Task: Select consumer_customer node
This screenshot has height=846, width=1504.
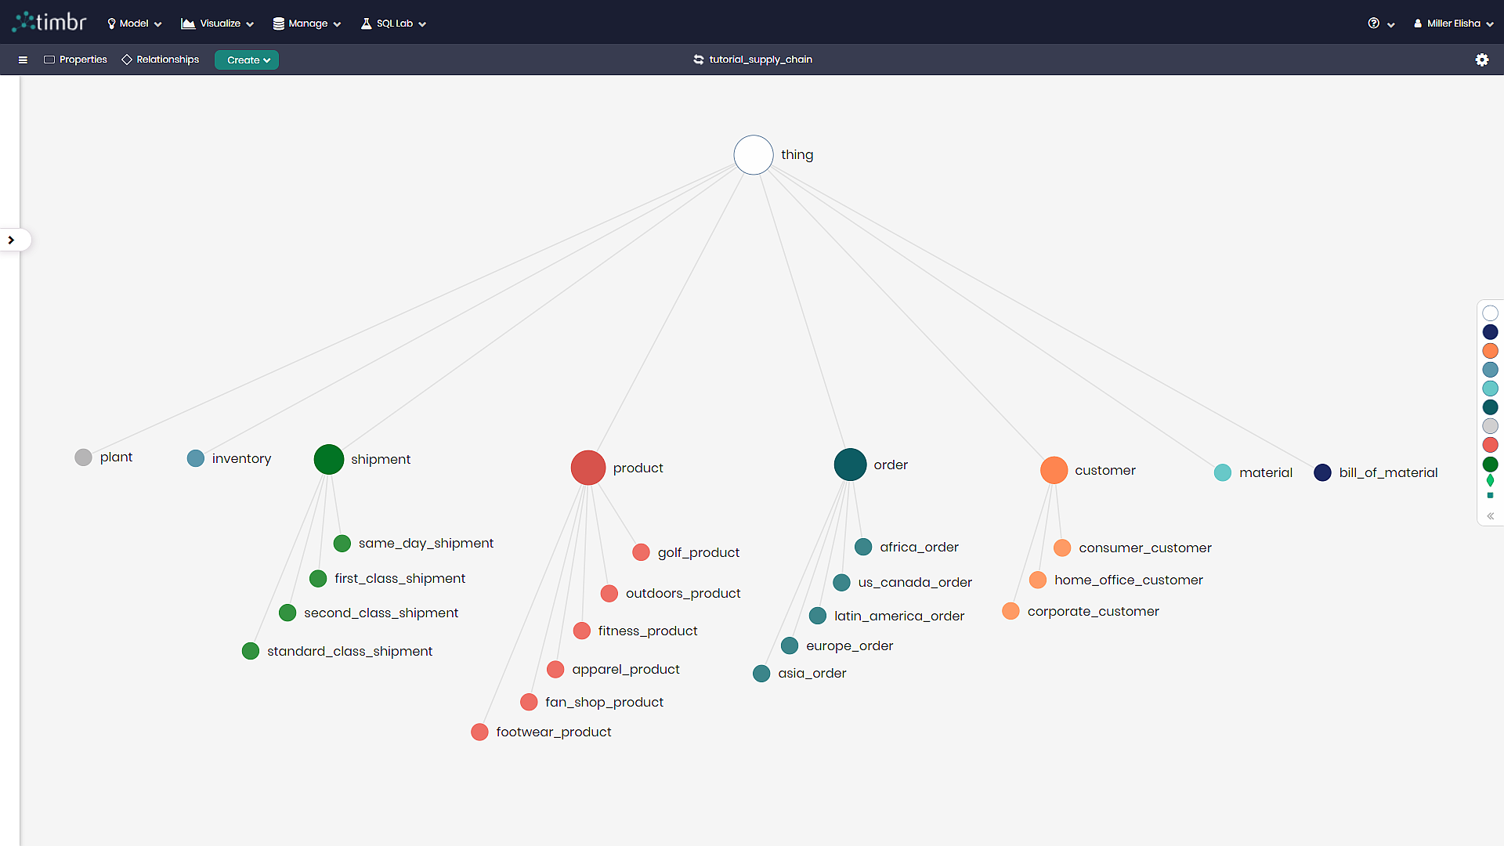Action: (1062, 548)
